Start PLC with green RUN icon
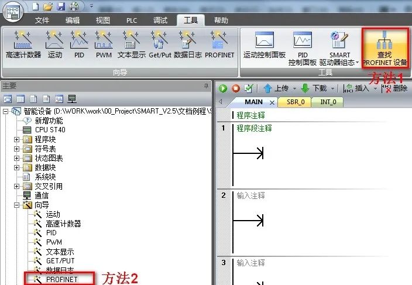The height and width of the screenshot is (285, 412). [223, 88]
